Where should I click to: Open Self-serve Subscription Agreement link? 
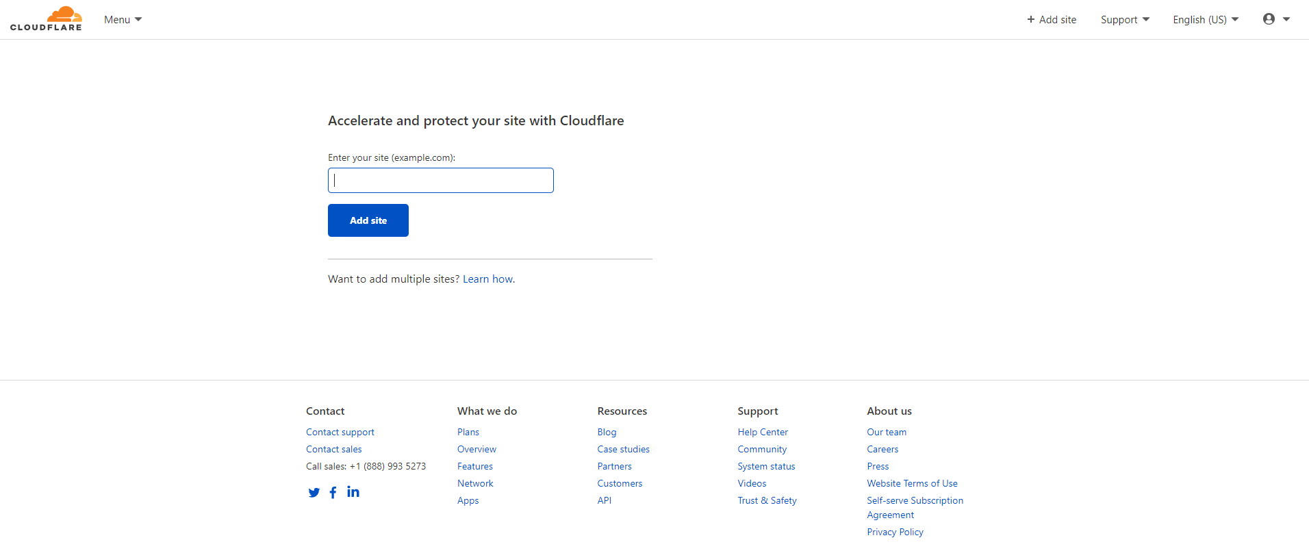(x=915, y=508)
